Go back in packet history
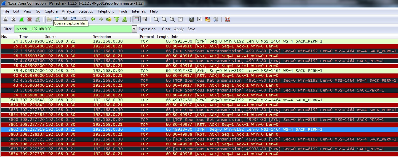 click(x=93, y=19)
